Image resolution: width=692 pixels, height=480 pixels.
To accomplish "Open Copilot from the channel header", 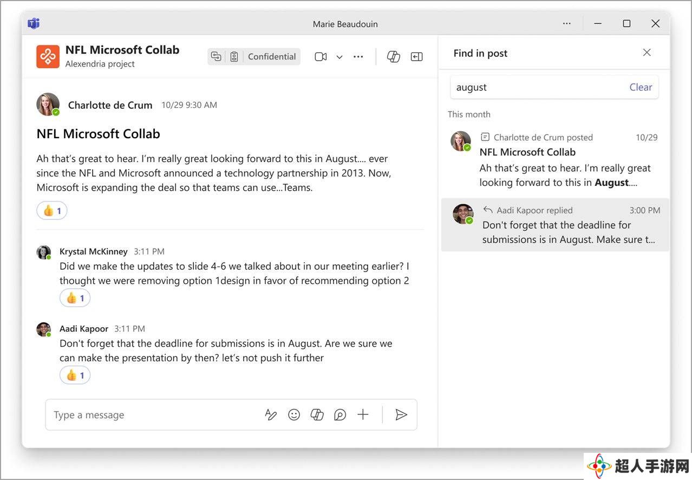I will pos(394,56).
